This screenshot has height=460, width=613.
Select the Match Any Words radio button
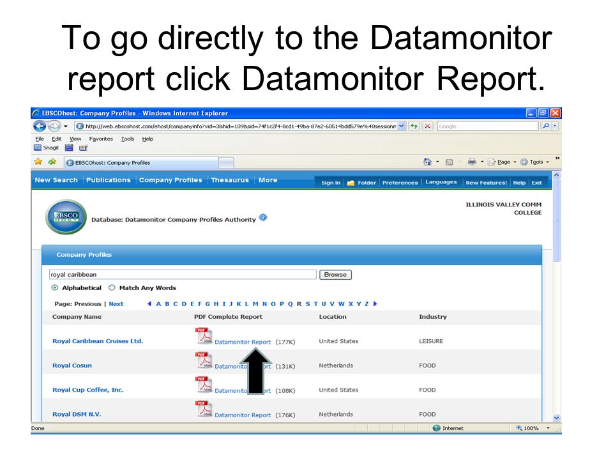[112, 288]
